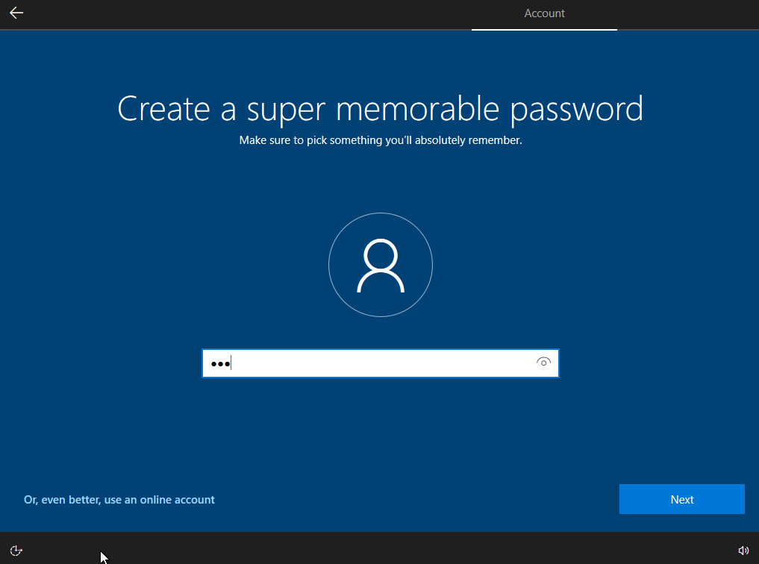Click the "Make sure to pick something" subtitle
759x564 pixels.
[x=380, y=140]
